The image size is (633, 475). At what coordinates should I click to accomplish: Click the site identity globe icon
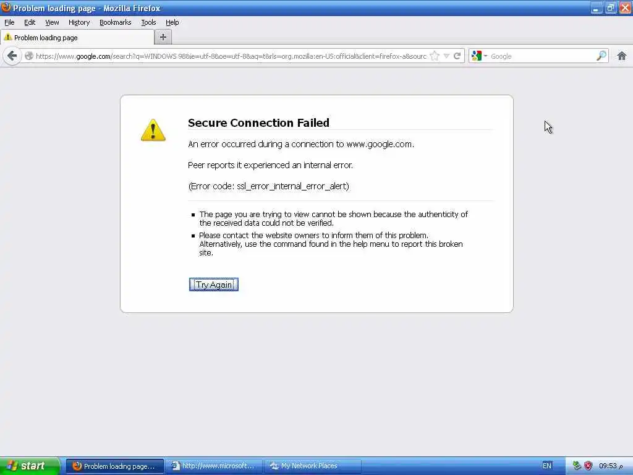28,56
